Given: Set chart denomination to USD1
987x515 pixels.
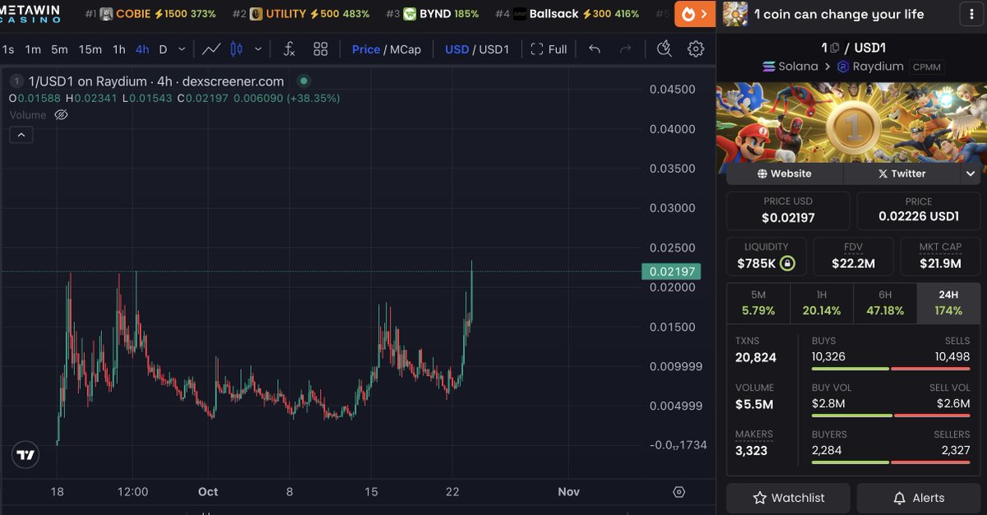Looking at the screenshot, I should coord(494,49).
